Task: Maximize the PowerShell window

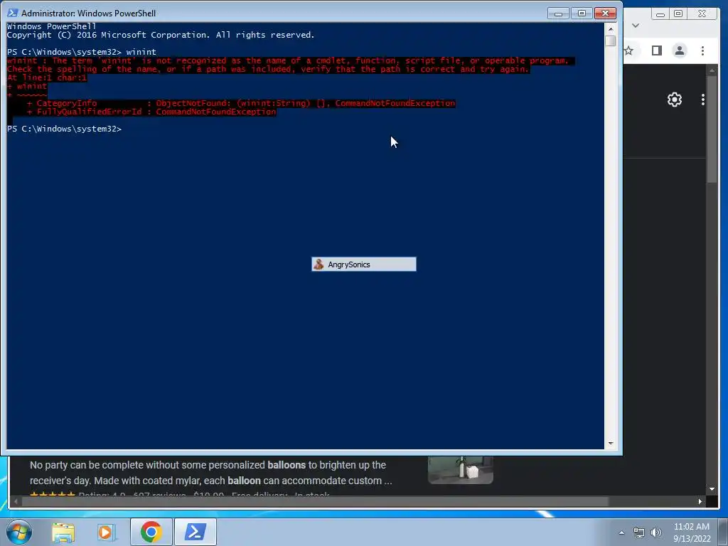Action: pyautogui.click(x=582, y=14)
